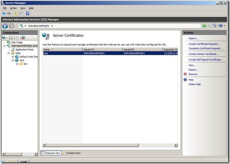Open the dropdown arrow beside IIS Help icon
230x164 pixels.
point(224,26)
